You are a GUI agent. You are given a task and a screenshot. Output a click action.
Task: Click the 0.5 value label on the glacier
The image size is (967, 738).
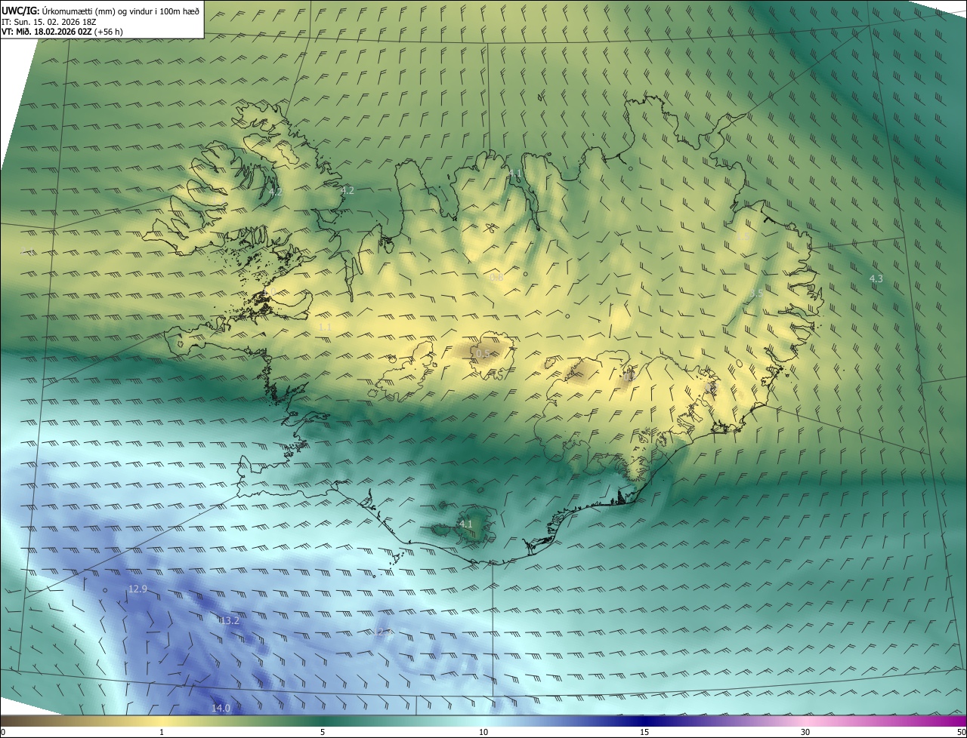[x=483, y=353]
